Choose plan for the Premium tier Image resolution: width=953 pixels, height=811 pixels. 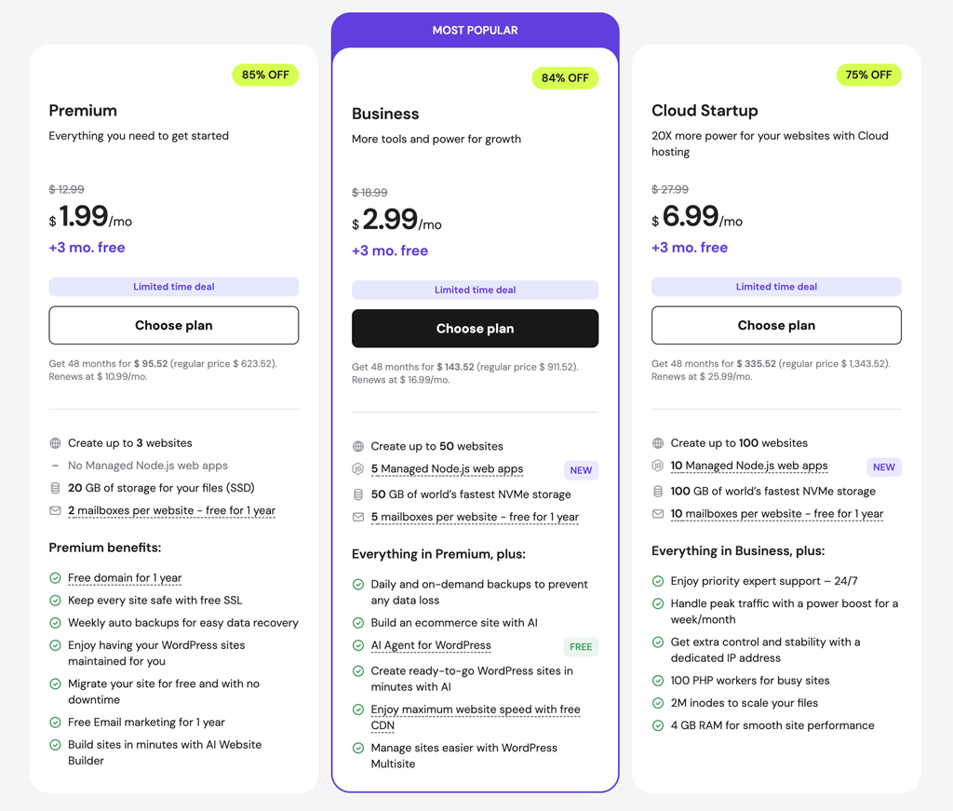coord(173,325)
